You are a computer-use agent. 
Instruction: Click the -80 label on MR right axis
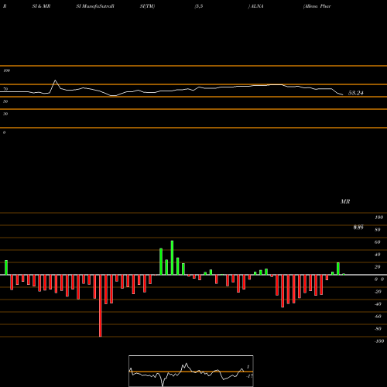click(378, 329)
